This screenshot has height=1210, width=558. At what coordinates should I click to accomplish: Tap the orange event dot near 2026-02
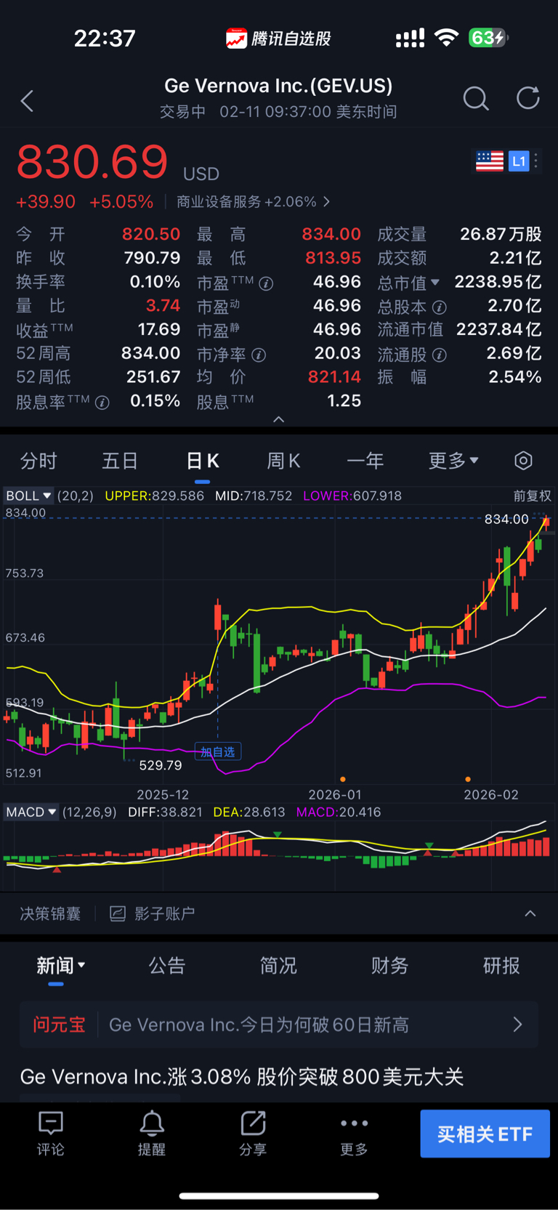[x=468, y=779]
